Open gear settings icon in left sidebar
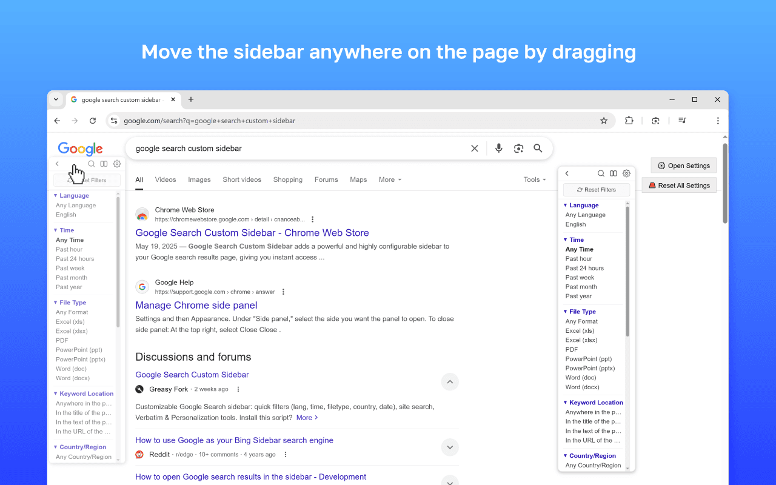Screen dimensions: 776x485 click(x=117, y=164)
